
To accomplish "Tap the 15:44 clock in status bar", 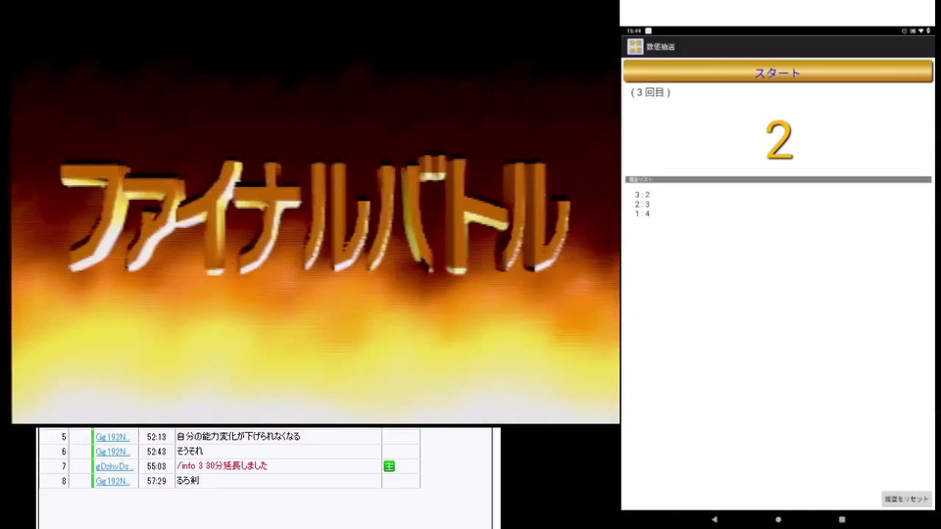I will point(634,30).
